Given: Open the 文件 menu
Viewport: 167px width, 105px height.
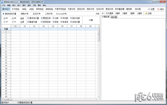Looking at the screenshot, I should tap(4, 5).
